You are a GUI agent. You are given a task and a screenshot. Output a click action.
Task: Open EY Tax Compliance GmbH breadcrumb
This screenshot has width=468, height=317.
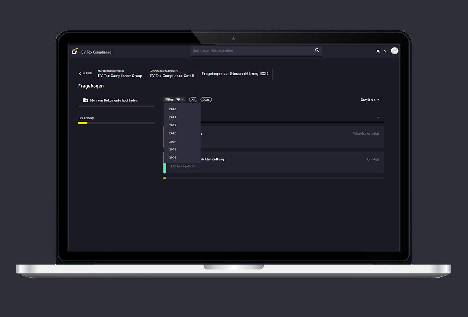(x=172, y=76)
